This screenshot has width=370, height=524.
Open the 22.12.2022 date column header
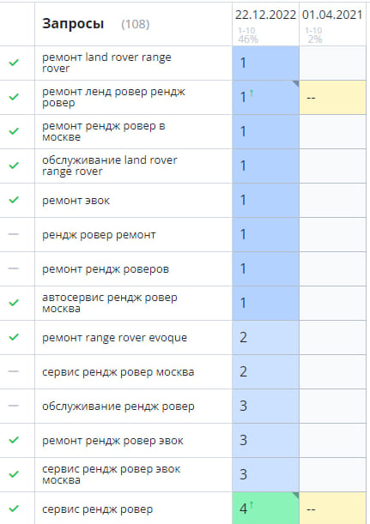(x=265, y=15)
